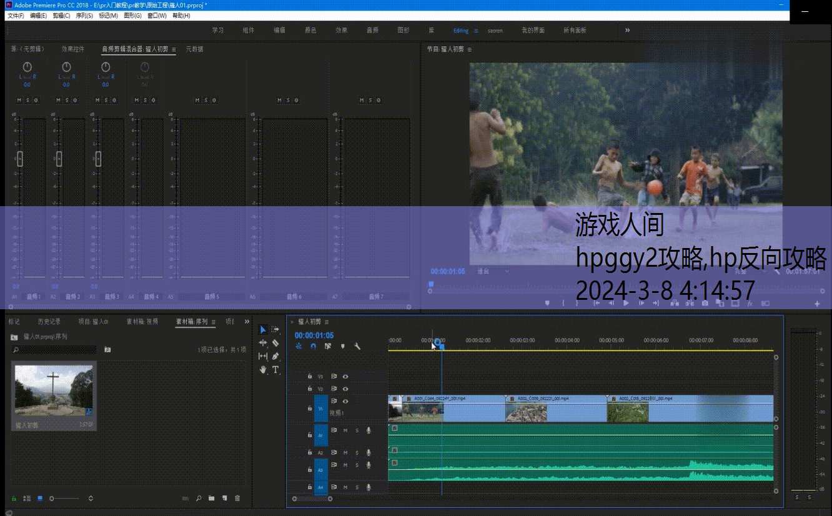Toggle linked selection in the timeline

click(x=327, y=346)
